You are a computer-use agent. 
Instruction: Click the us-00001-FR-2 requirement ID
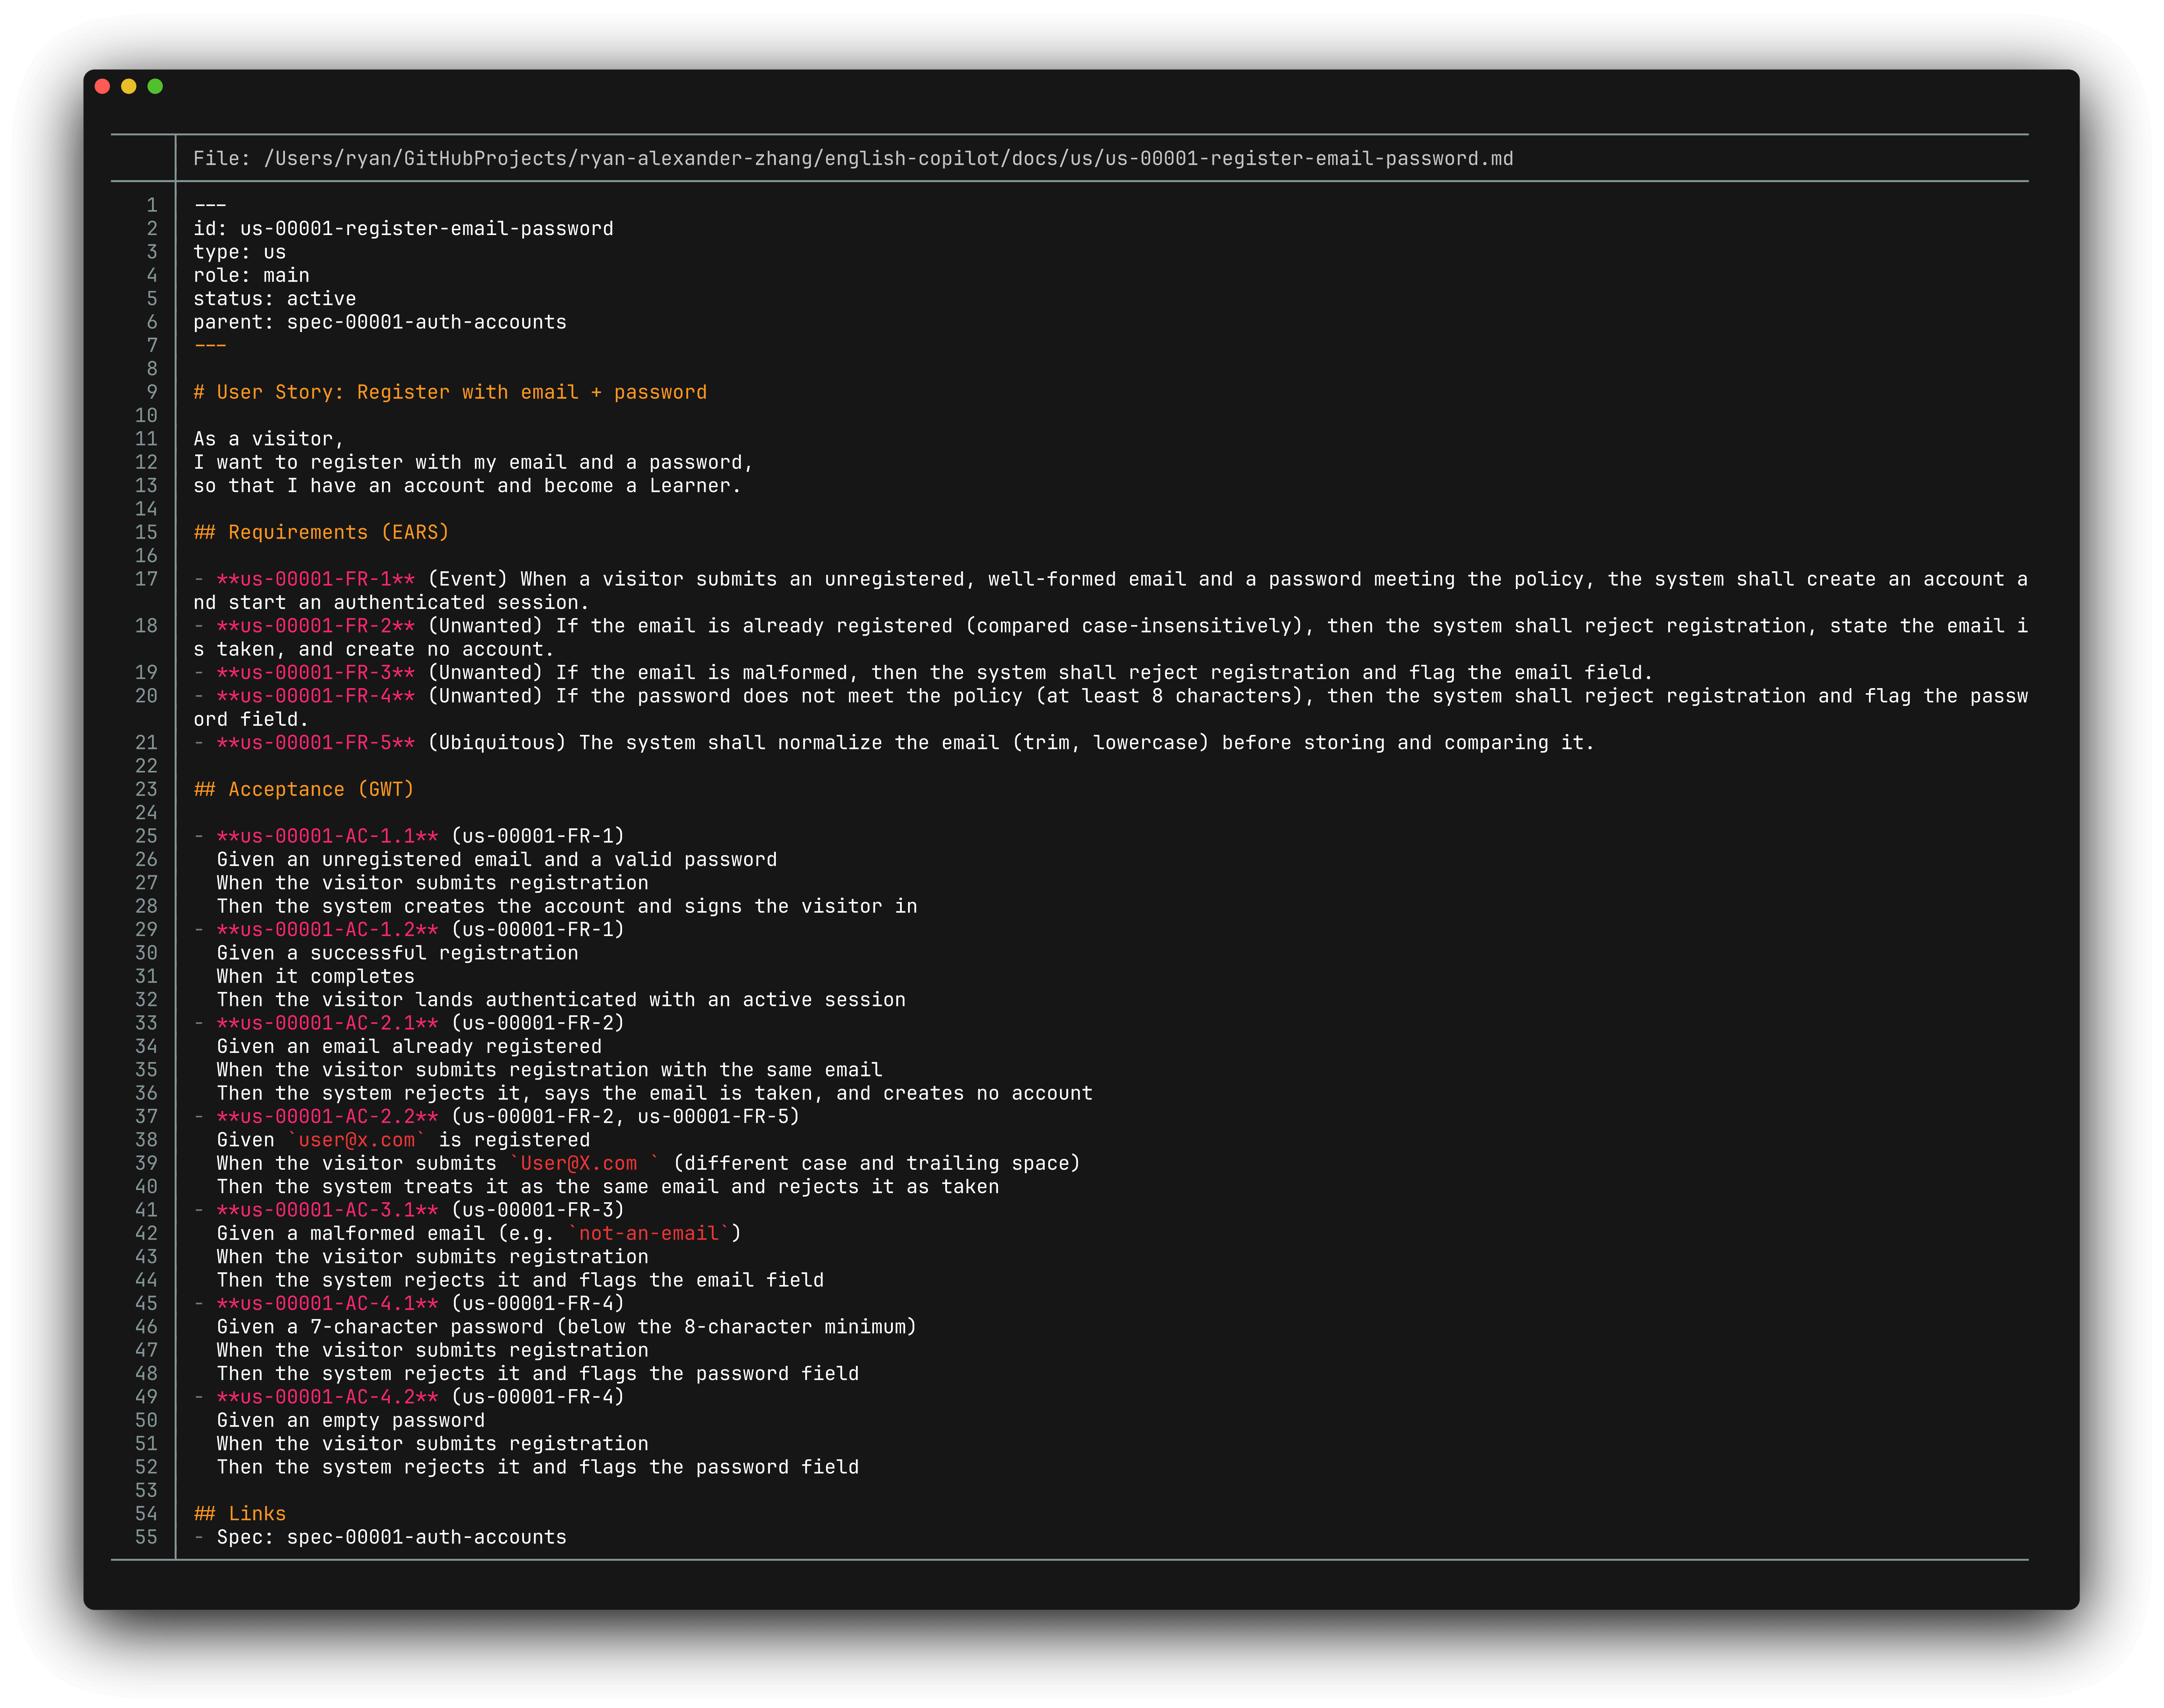315,626
